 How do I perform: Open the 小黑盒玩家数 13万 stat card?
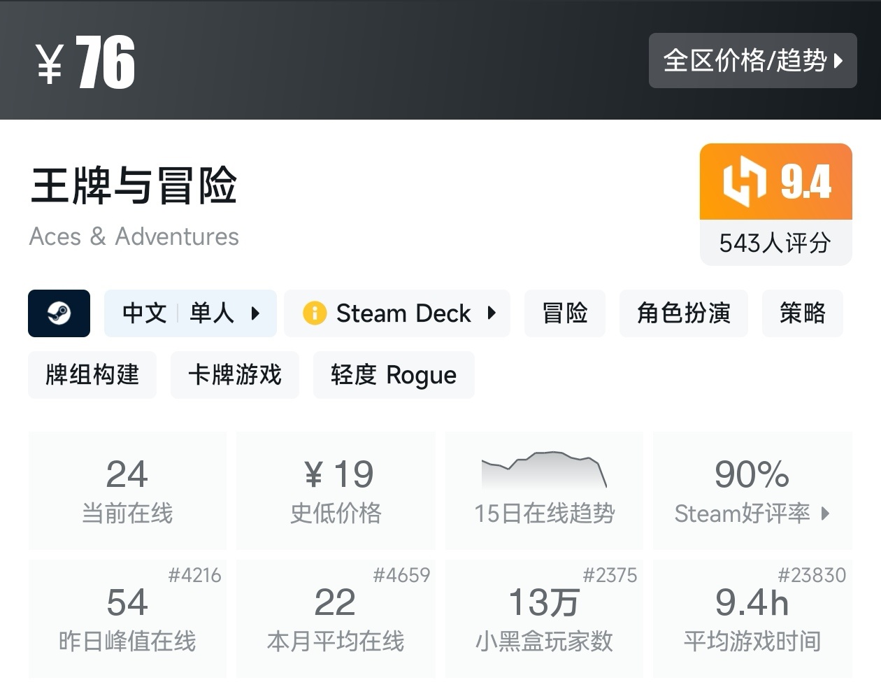pyautogui.click(x=544, y=618)
